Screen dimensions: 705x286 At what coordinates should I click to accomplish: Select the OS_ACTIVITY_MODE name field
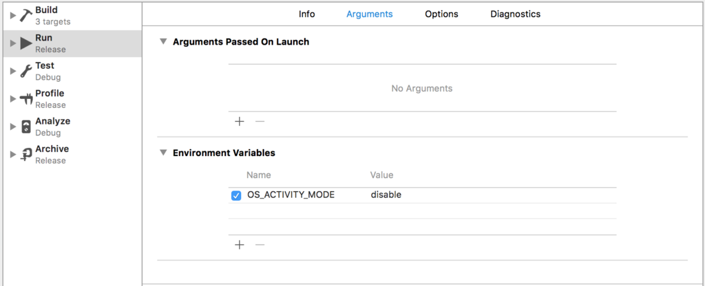pos(306,195)
